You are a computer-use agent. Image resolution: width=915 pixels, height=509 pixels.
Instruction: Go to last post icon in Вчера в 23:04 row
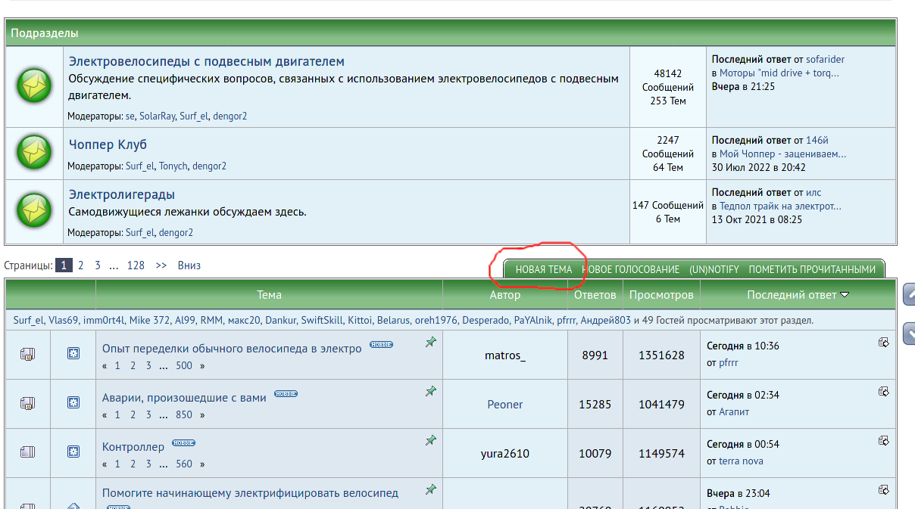[883, 490]
